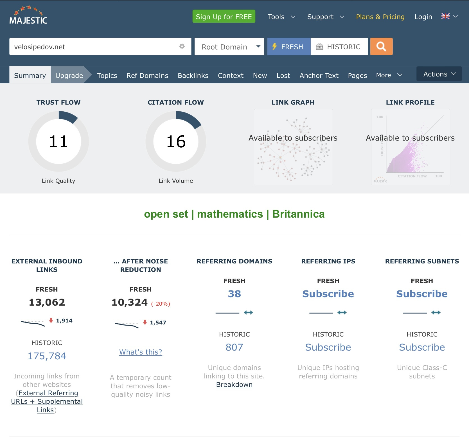Open the Context tab

(x=231, y=75)
